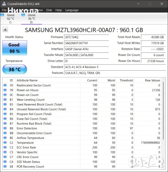Switch to the D: drive tab
Image resolution: width=168 pixels, height=172 pixels.
32,19
